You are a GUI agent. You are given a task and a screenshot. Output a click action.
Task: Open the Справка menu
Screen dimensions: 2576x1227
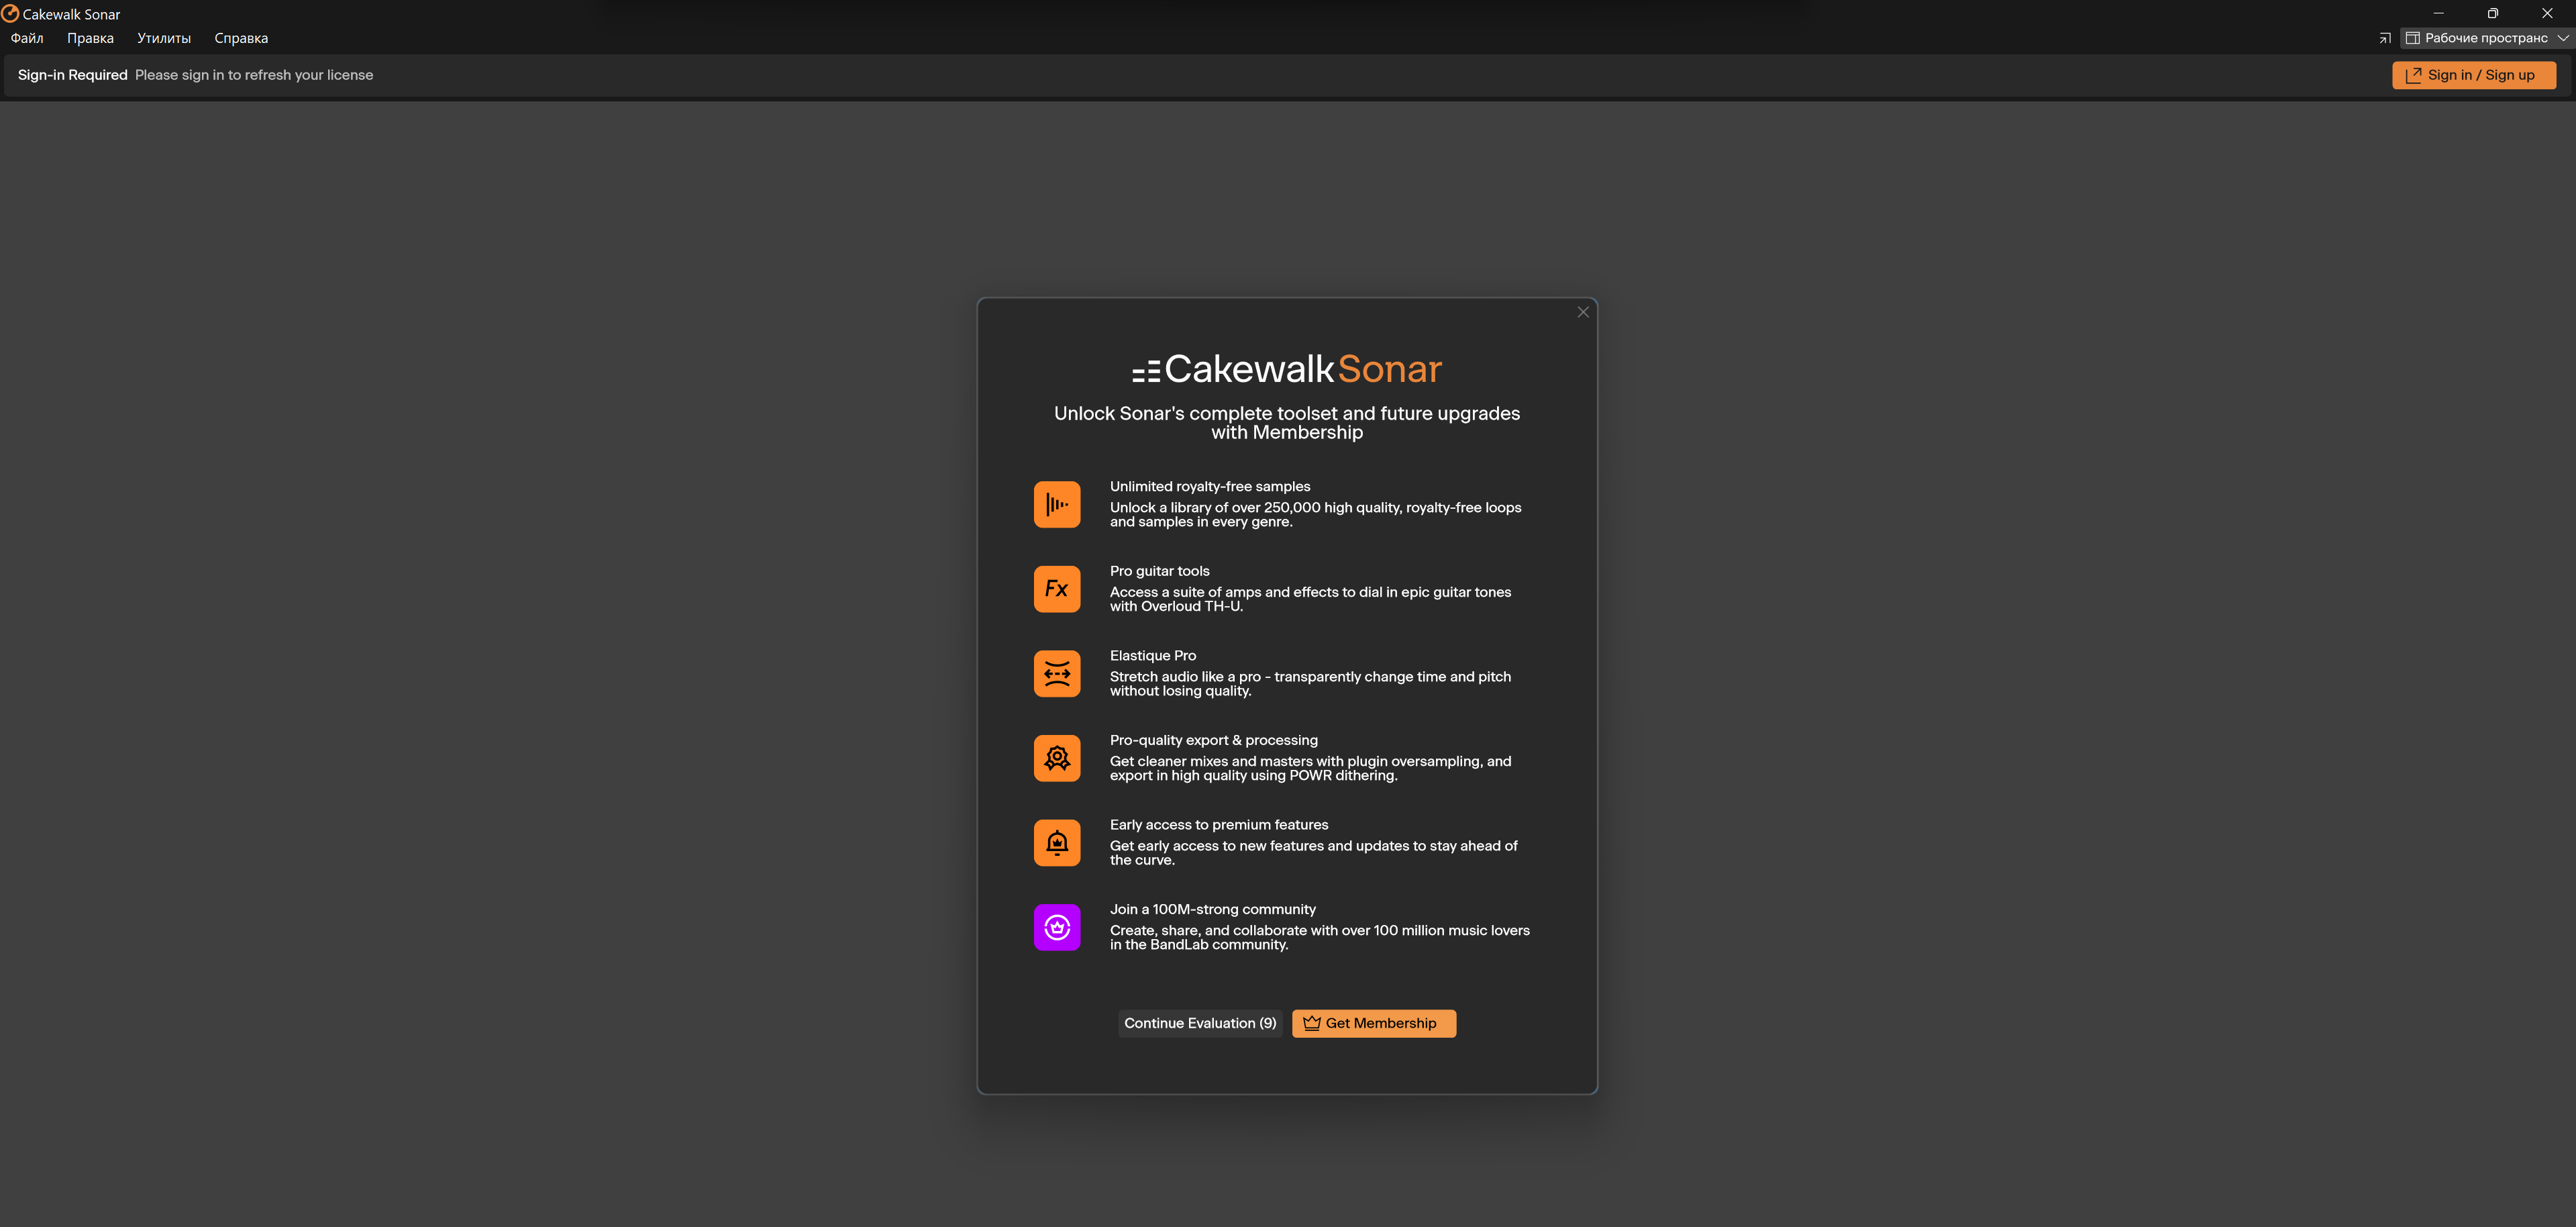pos(241,38)
